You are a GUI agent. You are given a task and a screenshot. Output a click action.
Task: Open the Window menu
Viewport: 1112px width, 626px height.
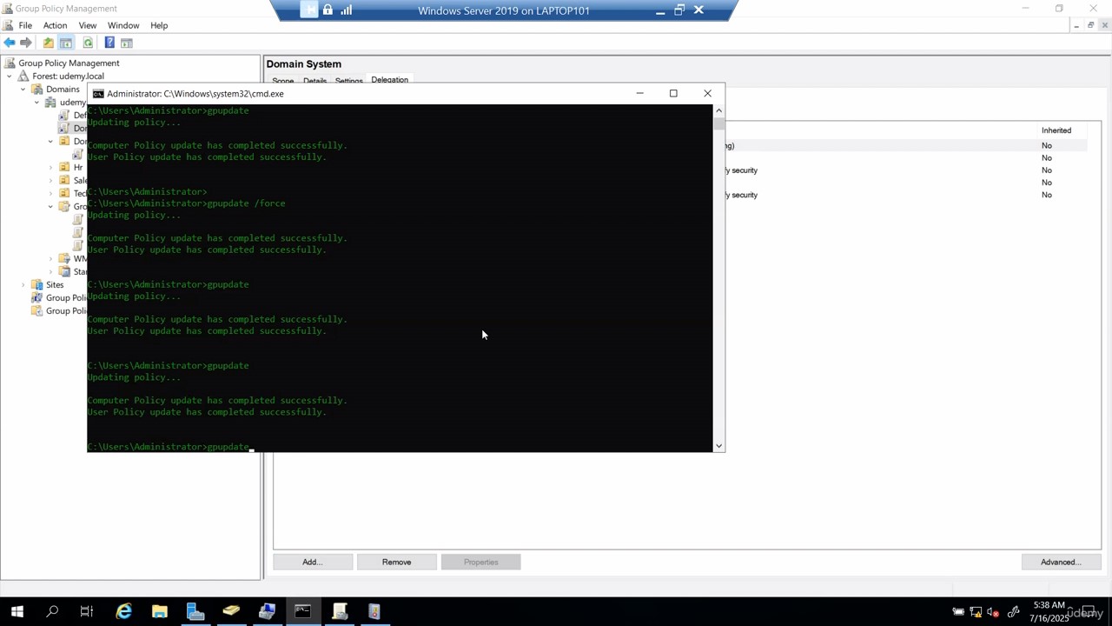(x=123, y=25)
